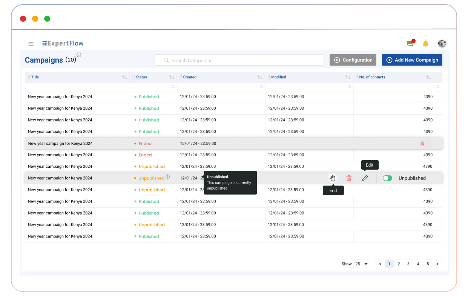Delete the hovered Unpublished campaign row
The image size is (468, 296).
pyautogui.click(x=349, y=178)
